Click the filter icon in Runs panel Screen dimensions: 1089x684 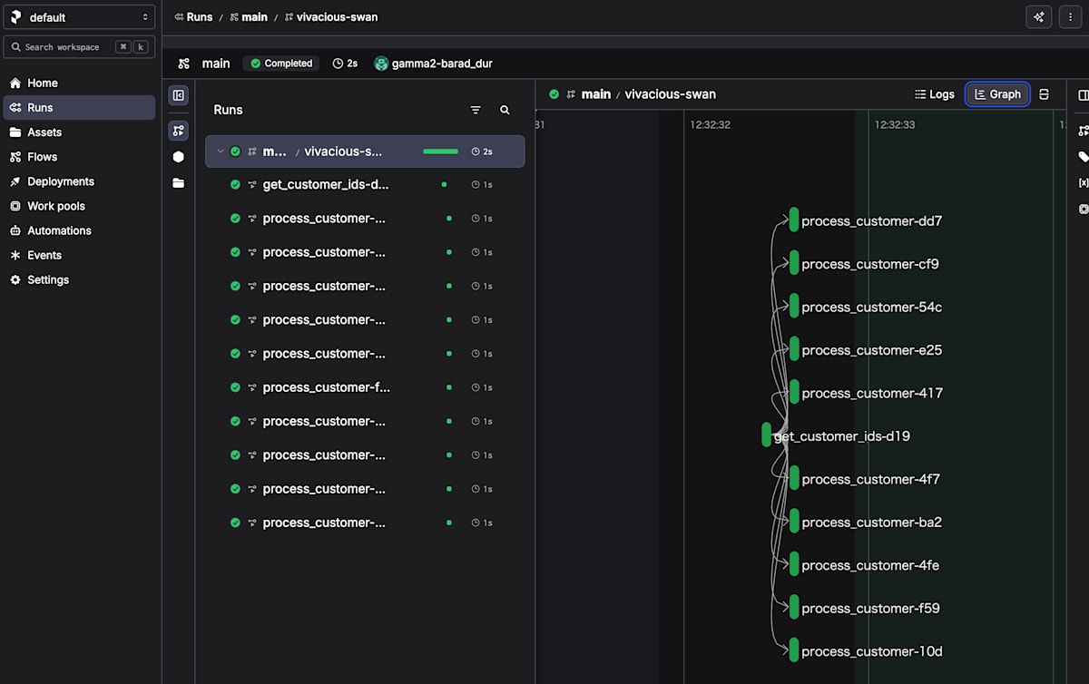(x=476, y=110)
